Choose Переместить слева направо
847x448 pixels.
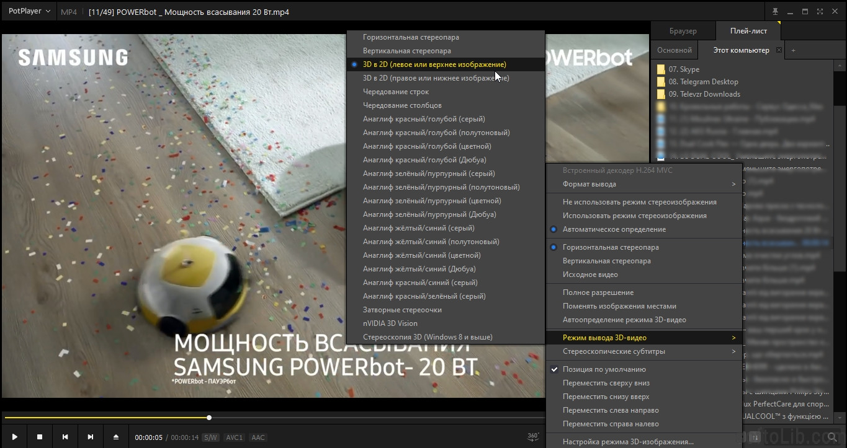pos(644,410)
